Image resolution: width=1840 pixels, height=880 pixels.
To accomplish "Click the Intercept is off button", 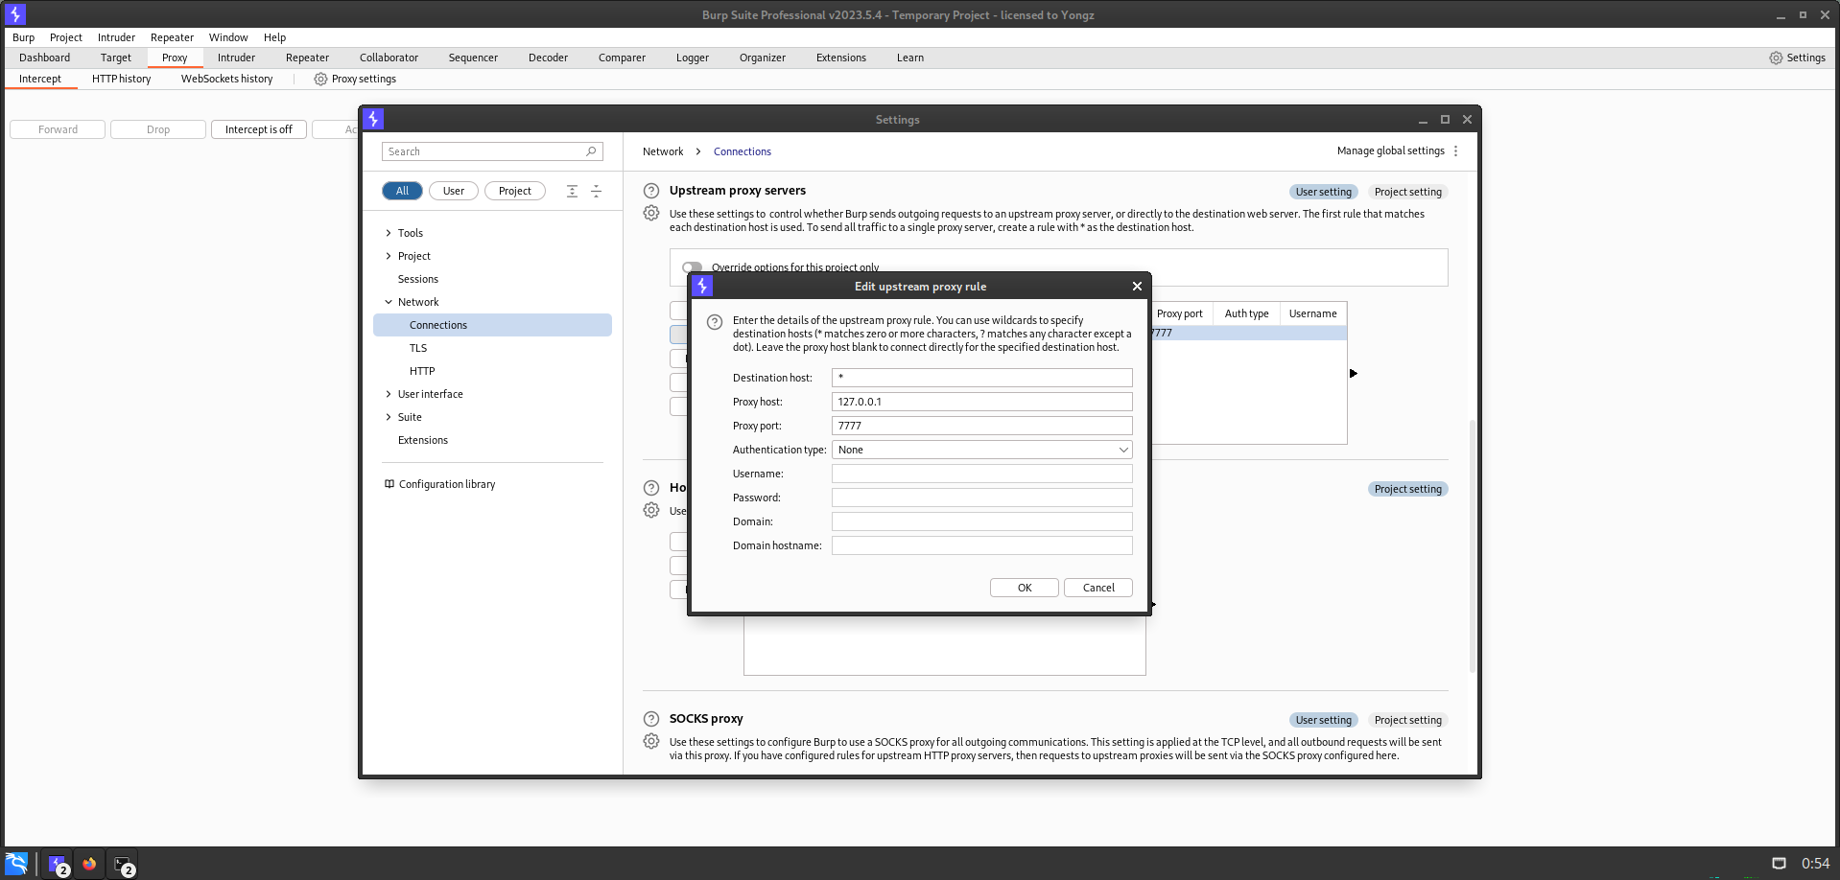I will tap(259, 129).
